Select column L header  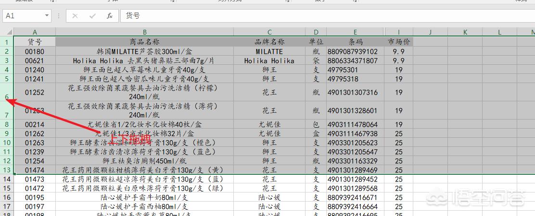[499, 32]
